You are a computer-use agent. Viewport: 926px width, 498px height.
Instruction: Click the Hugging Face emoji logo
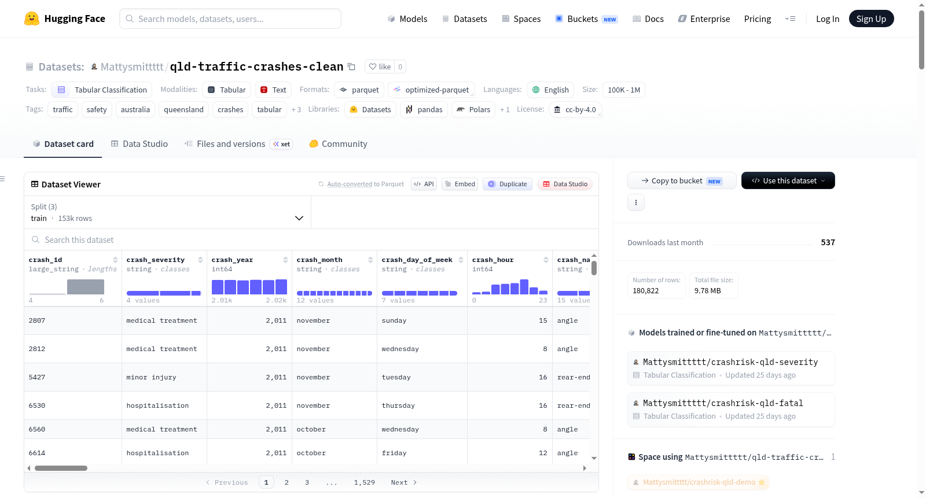coord(32,19)
